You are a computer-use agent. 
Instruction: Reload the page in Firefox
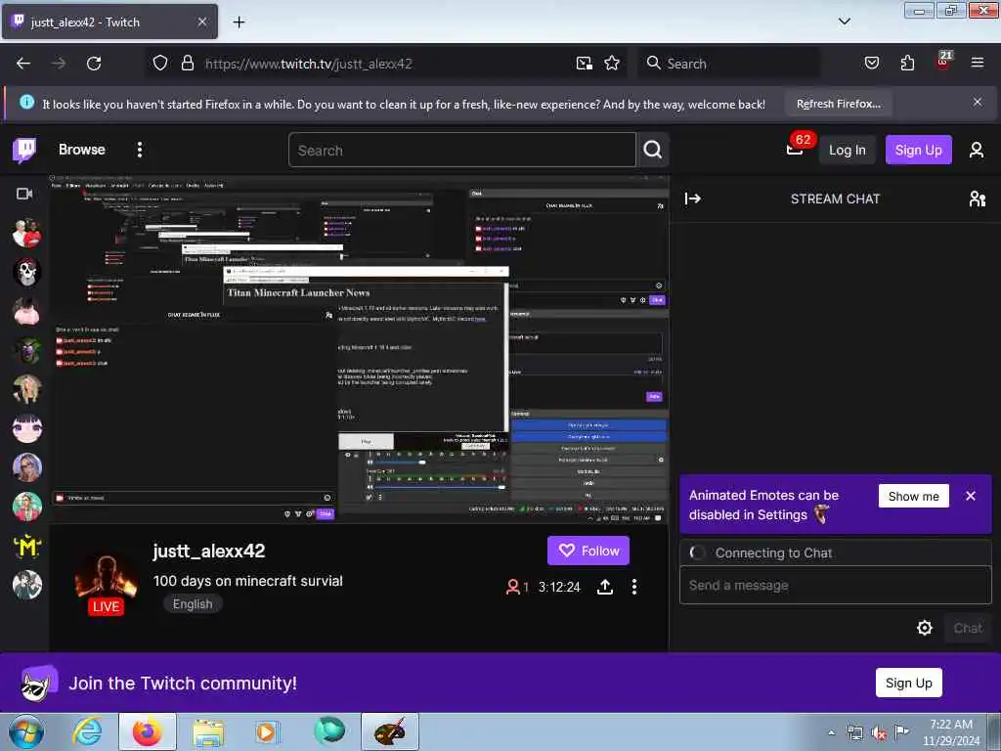pyautogui.click(x=94, y=64)
